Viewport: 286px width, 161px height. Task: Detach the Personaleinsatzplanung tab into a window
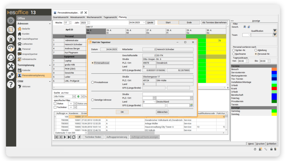tap(82, 13)
